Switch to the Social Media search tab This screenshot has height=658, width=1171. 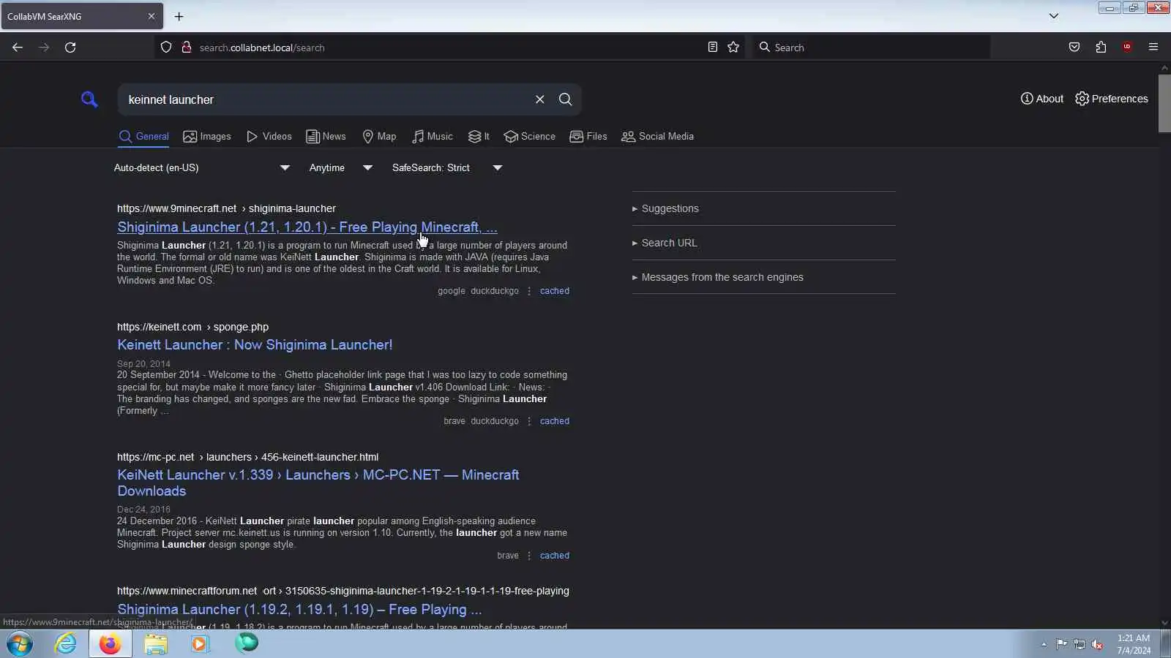[657, 137]
